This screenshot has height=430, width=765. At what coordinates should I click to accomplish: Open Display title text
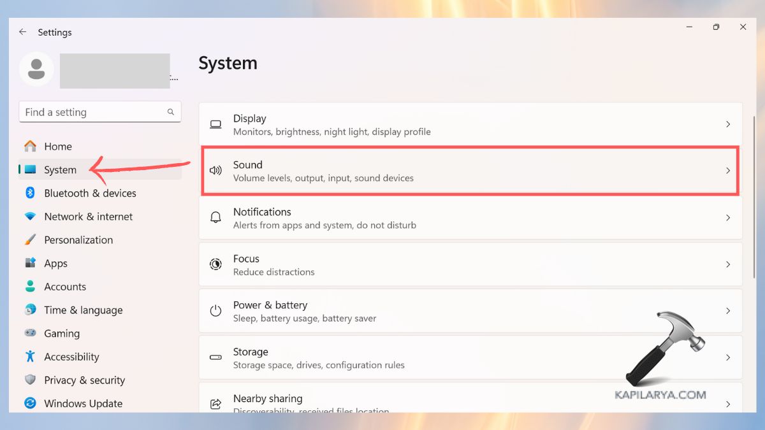click(x=249, y=118)
